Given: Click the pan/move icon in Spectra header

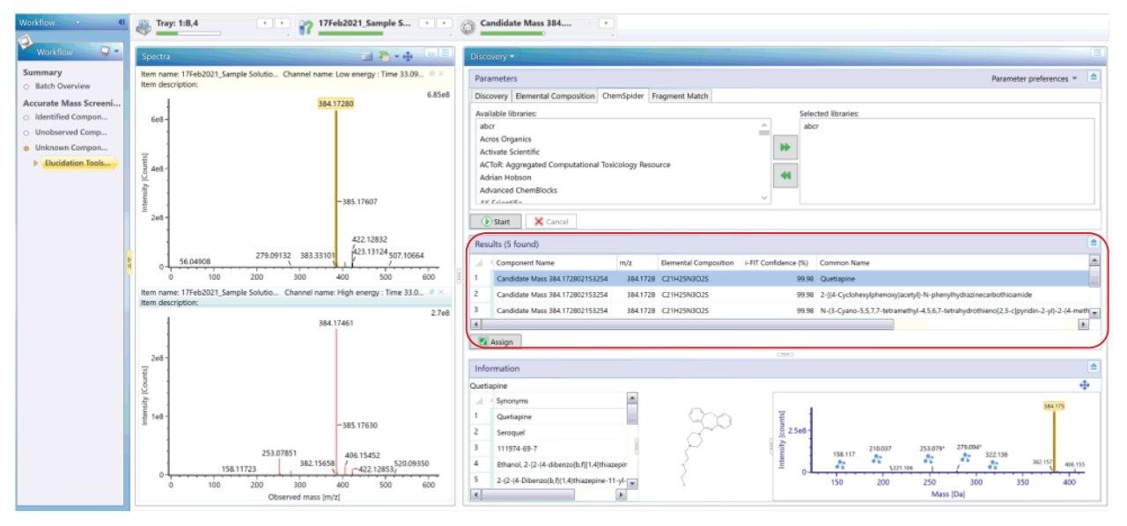Looking at the screenshot, I should [408, 56].
